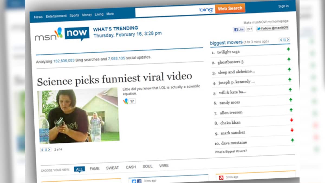Click the Web Search button
This screenshot has height=183, width=325.
pos(230,8)
